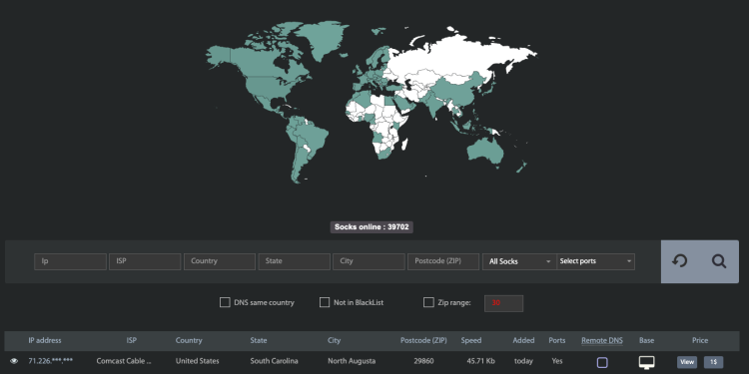Viewport: 749px width, 374px height.
Task: Click the 'today' added cell
Action: coord(523,361)
